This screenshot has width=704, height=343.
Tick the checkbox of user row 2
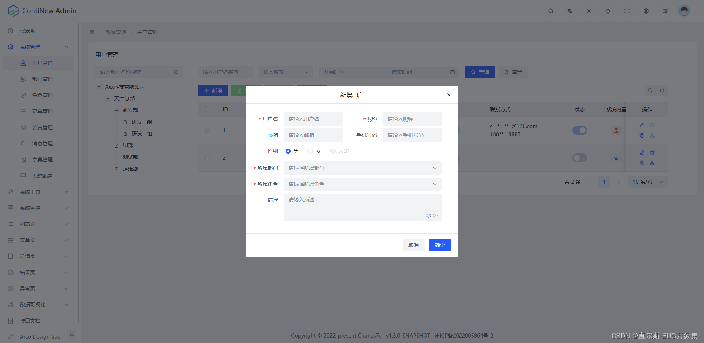click(208, 158)
